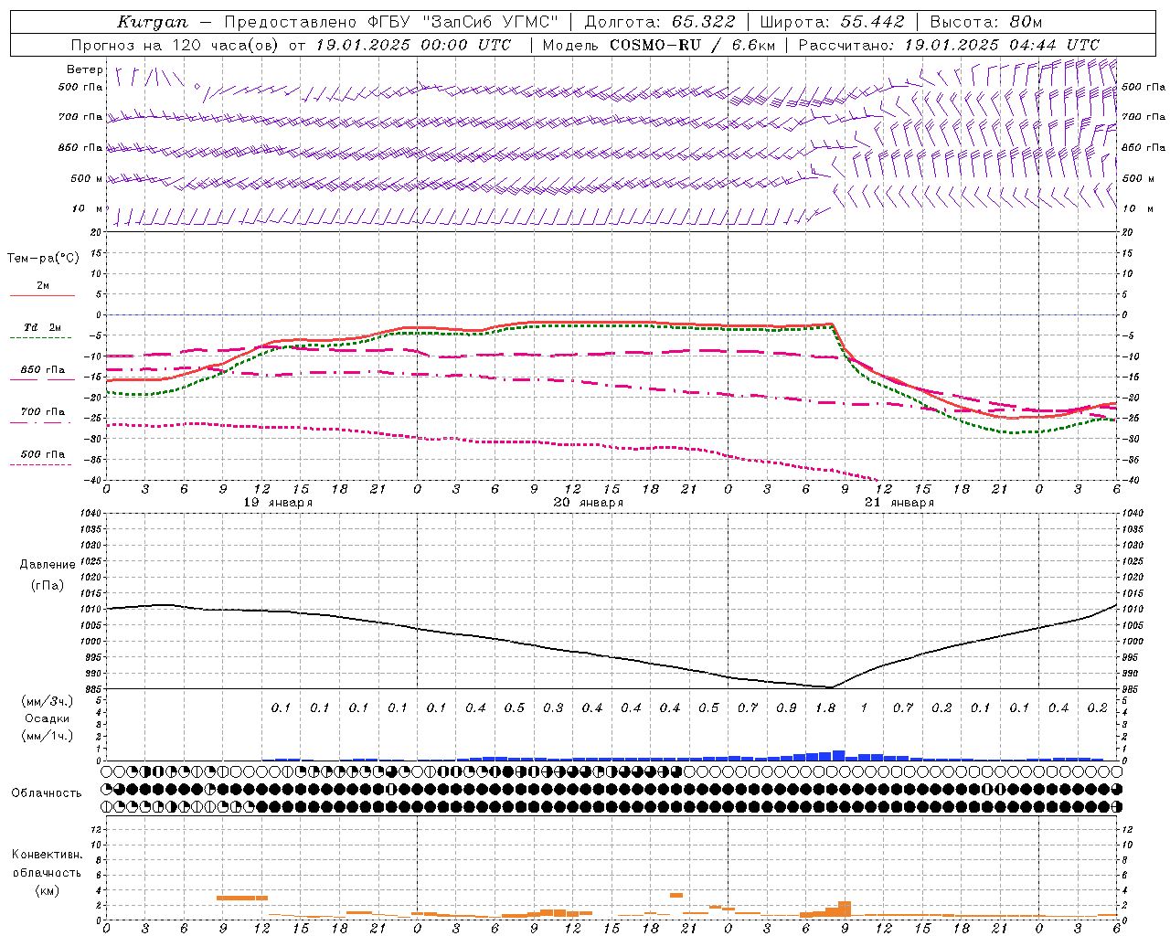Click the model name "COSMO-RU / 6.6км"
Viewport: 1170px width, 936px height.
692,45
